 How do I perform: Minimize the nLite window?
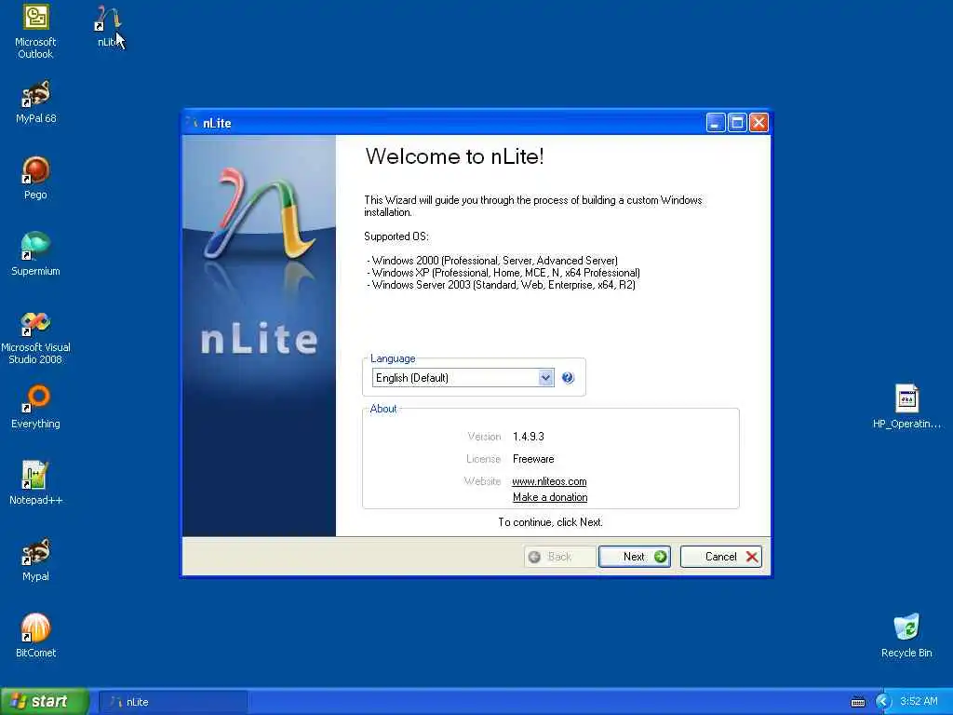[x=716, y=123]
